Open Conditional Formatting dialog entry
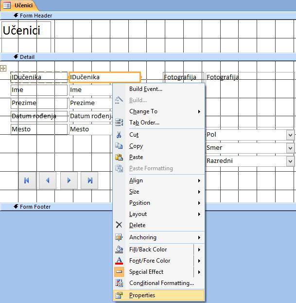 point(158,283)
